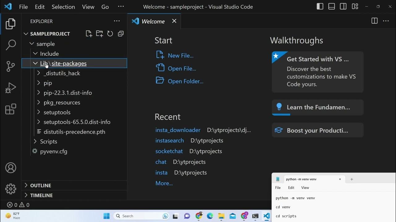Viewport: 396px width, 222px height.
Task: Open the Source Control view
Action: click(11, 66)
